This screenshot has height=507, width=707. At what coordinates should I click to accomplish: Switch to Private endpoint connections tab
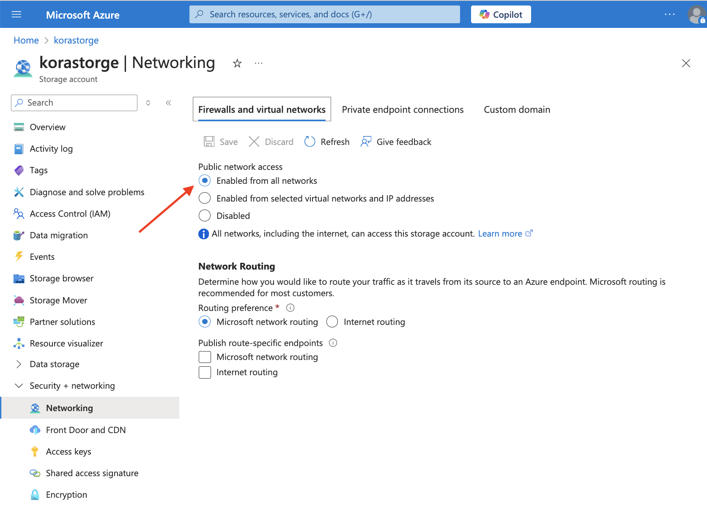pos(403,109)
